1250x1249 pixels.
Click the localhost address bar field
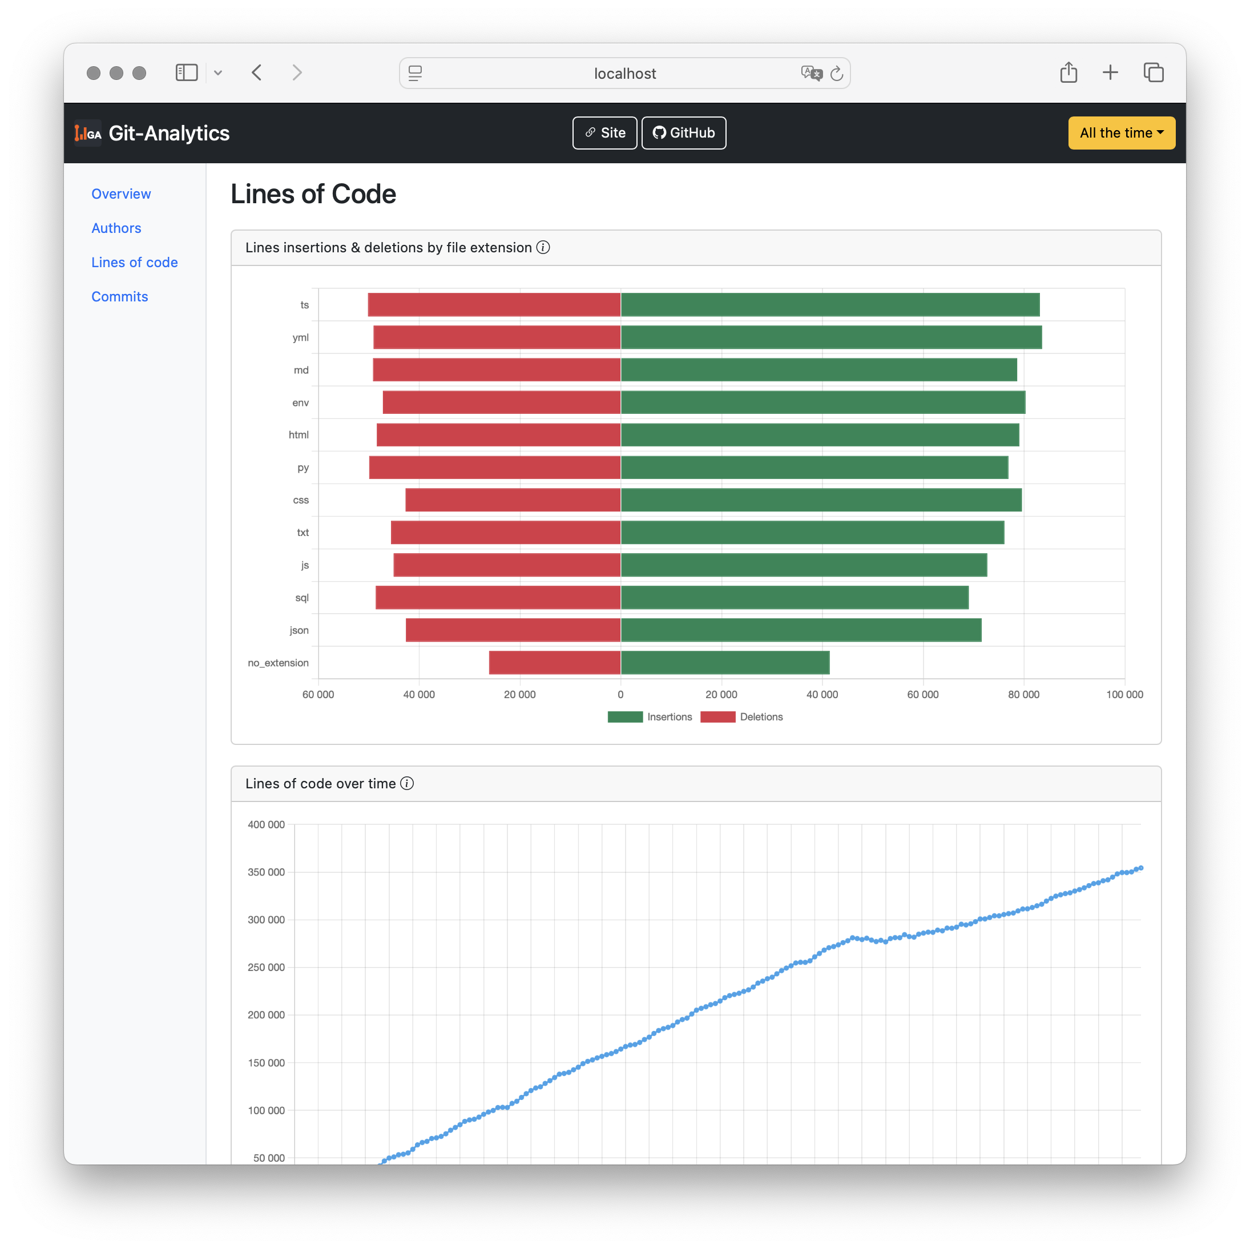click(625, 73)
